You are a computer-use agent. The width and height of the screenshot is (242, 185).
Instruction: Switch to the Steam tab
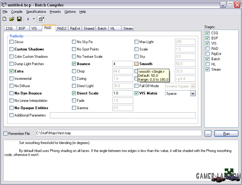tap(128, 28)
